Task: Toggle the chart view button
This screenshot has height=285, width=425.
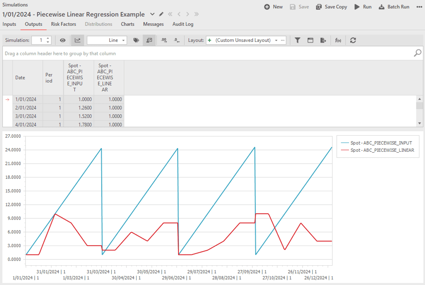Action: (78, 40)
